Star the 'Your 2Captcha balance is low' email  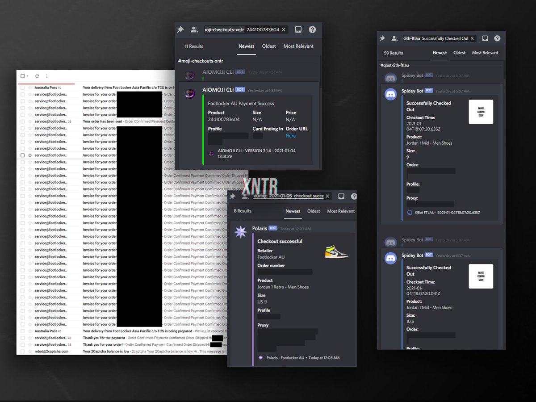(29, 352)
